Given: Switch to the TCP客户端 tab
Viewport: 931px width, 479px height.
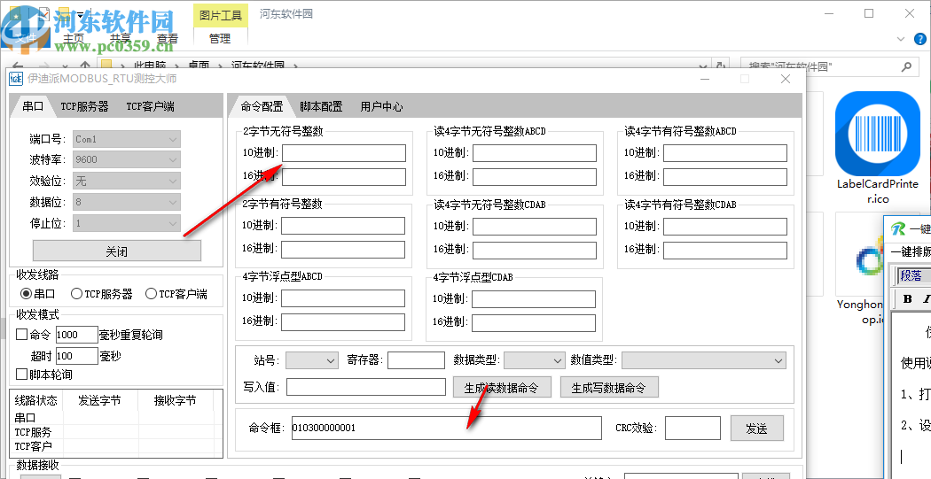Looking at the screenshot, I should [150, 106].
